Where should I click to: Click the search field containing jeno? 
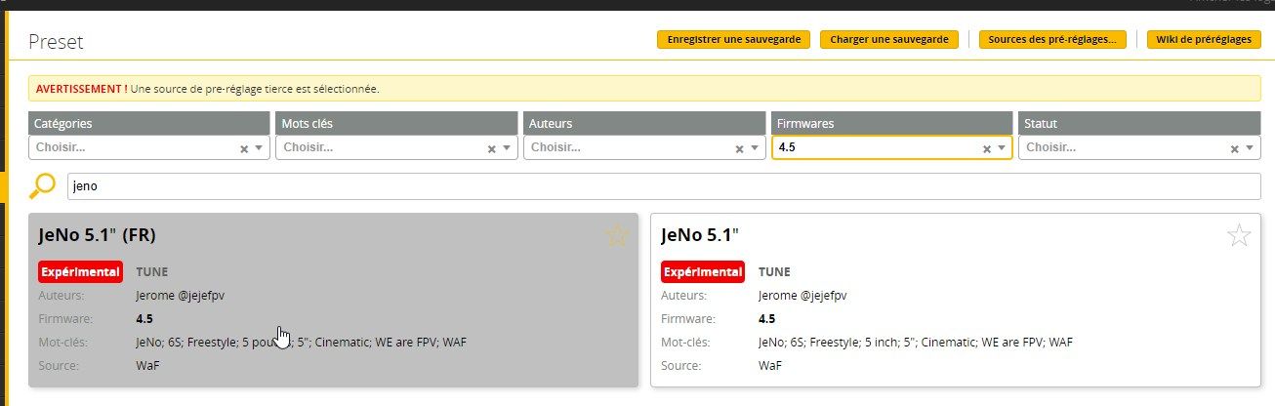tap(664, 185)
